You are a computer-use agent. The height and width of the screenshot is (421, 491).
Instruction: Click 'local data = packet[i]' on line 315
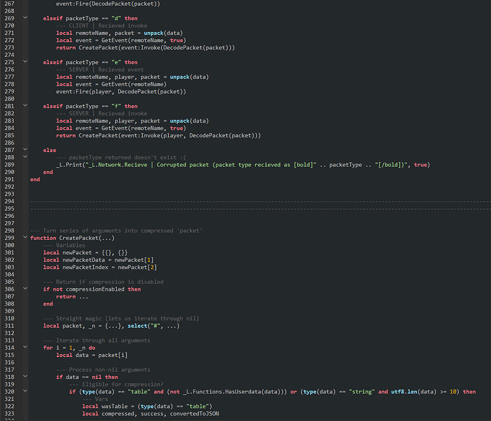tap(92, 355)
